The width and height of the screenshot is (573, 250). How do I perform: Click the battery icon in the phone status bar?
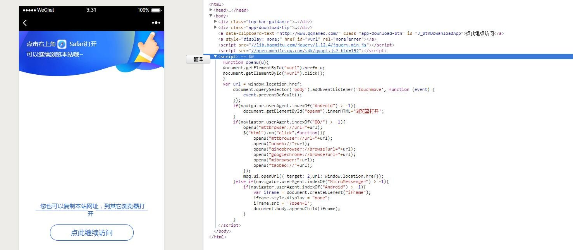pyautogui.click(x=156, y=10)
